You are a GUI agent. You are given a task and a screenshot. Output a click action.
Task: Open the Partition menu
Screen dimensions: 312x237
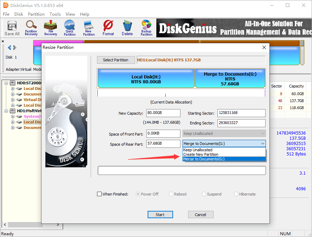click(x=36, y=14)
